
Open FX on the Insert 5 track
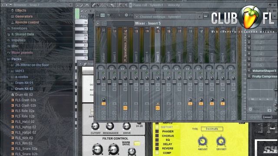pyautogui.click(x=158, y=108)
